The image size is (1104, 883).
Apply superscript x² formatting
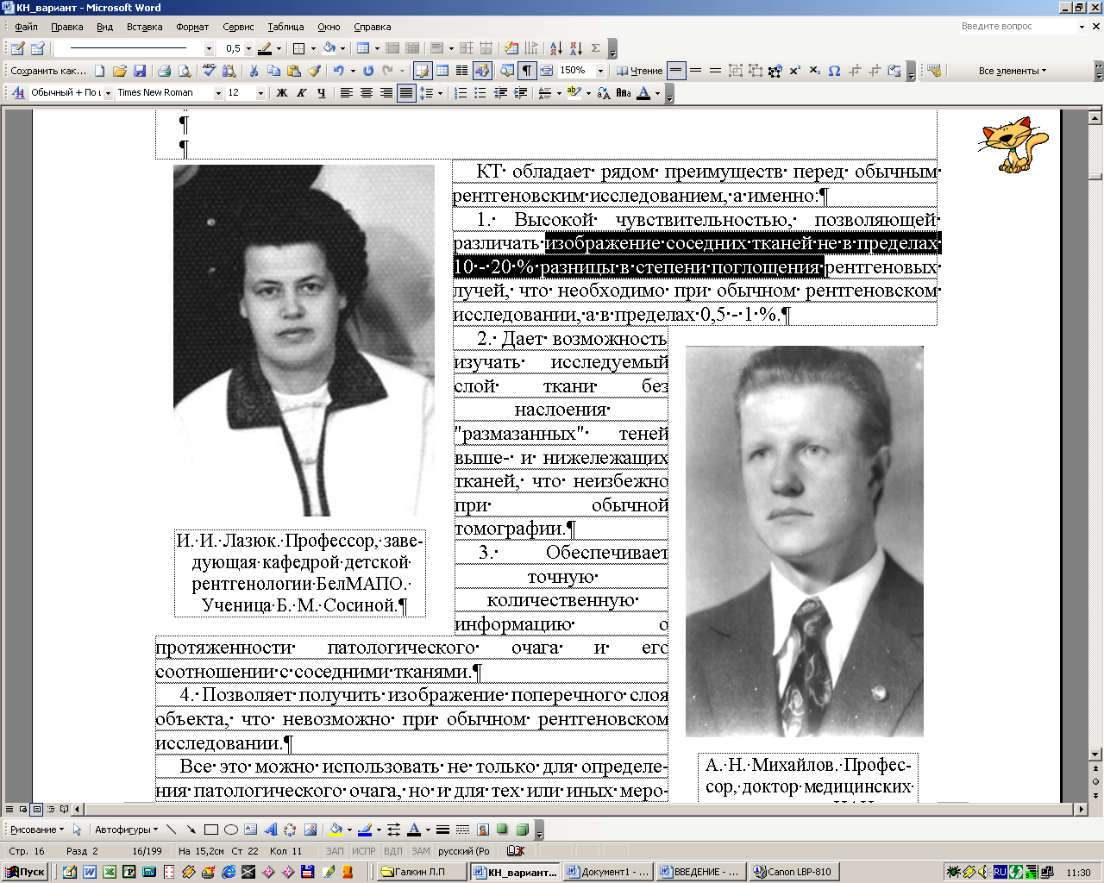tap(794, 71)
